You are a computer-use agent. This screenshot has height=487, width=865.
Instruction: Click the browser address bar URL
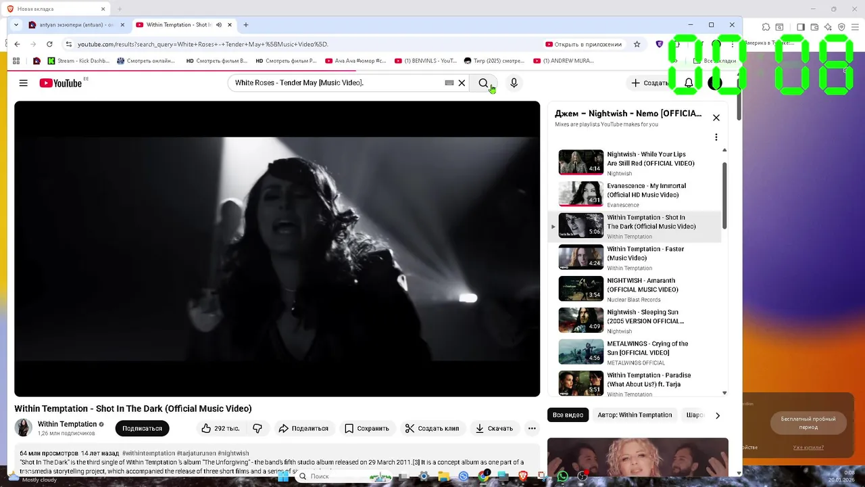click(203, 44)
